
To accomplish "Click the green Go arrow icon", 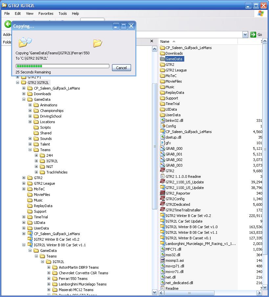I will (253, 35).
